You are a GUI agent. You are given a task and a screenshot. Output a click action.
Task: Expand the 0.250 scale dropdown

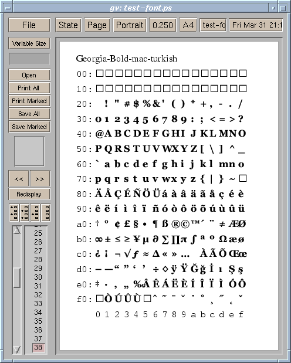click(x=163, y=25)
